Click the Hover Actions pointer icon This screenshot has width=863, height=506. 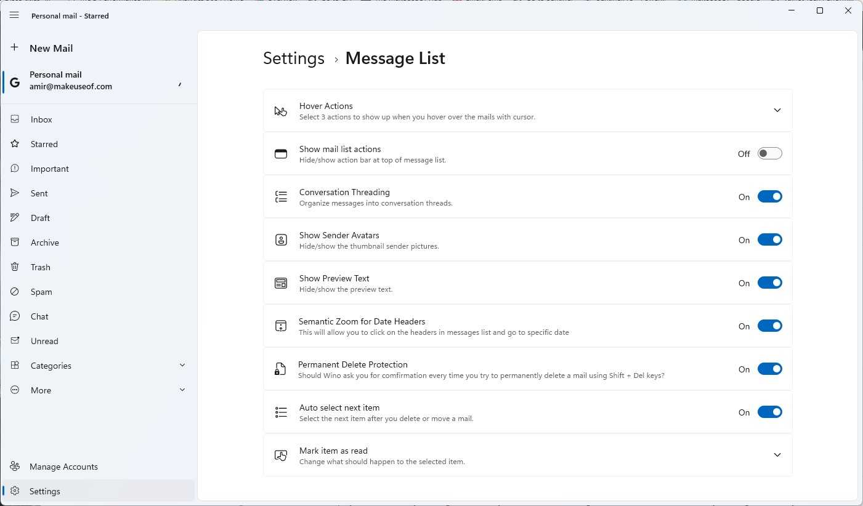click(x=281, y=111)
